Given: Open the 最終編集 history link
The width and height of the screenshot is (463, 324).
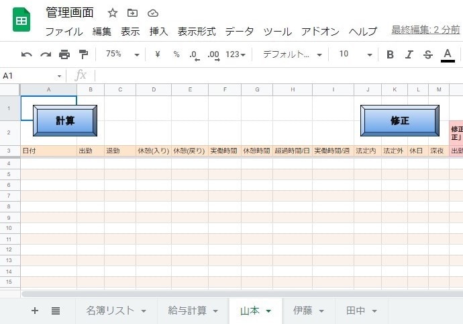Looking at the screenshot, I should [x=426, y=30].
